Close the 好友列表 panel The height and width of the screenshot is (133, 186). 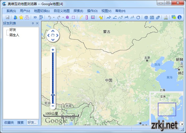[37, 23]
